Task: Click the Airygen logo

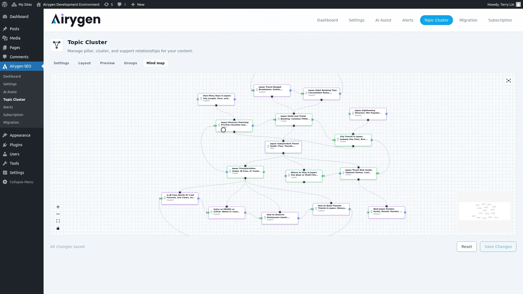Action: point(76,20)
